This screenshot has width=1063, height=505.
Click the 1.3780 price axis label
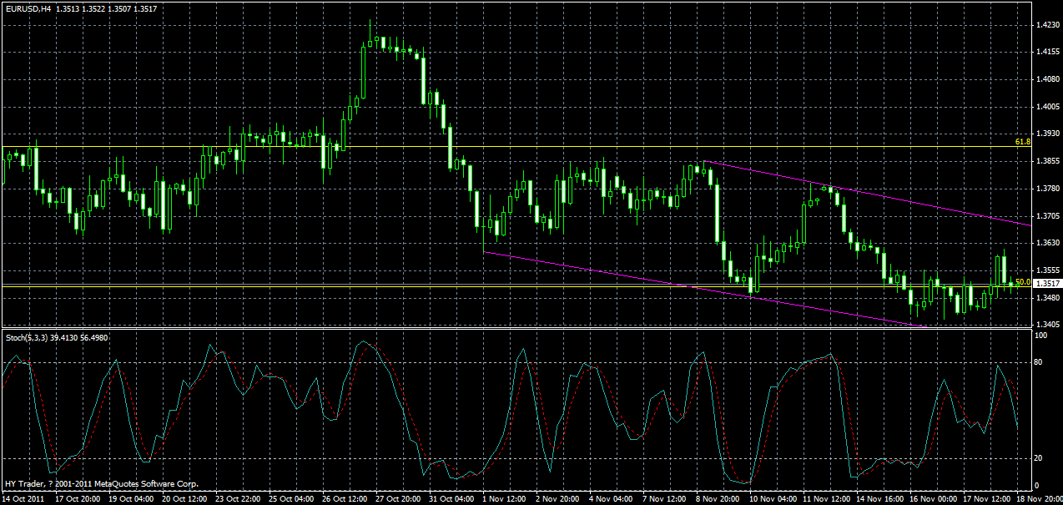pos(1049,189)
